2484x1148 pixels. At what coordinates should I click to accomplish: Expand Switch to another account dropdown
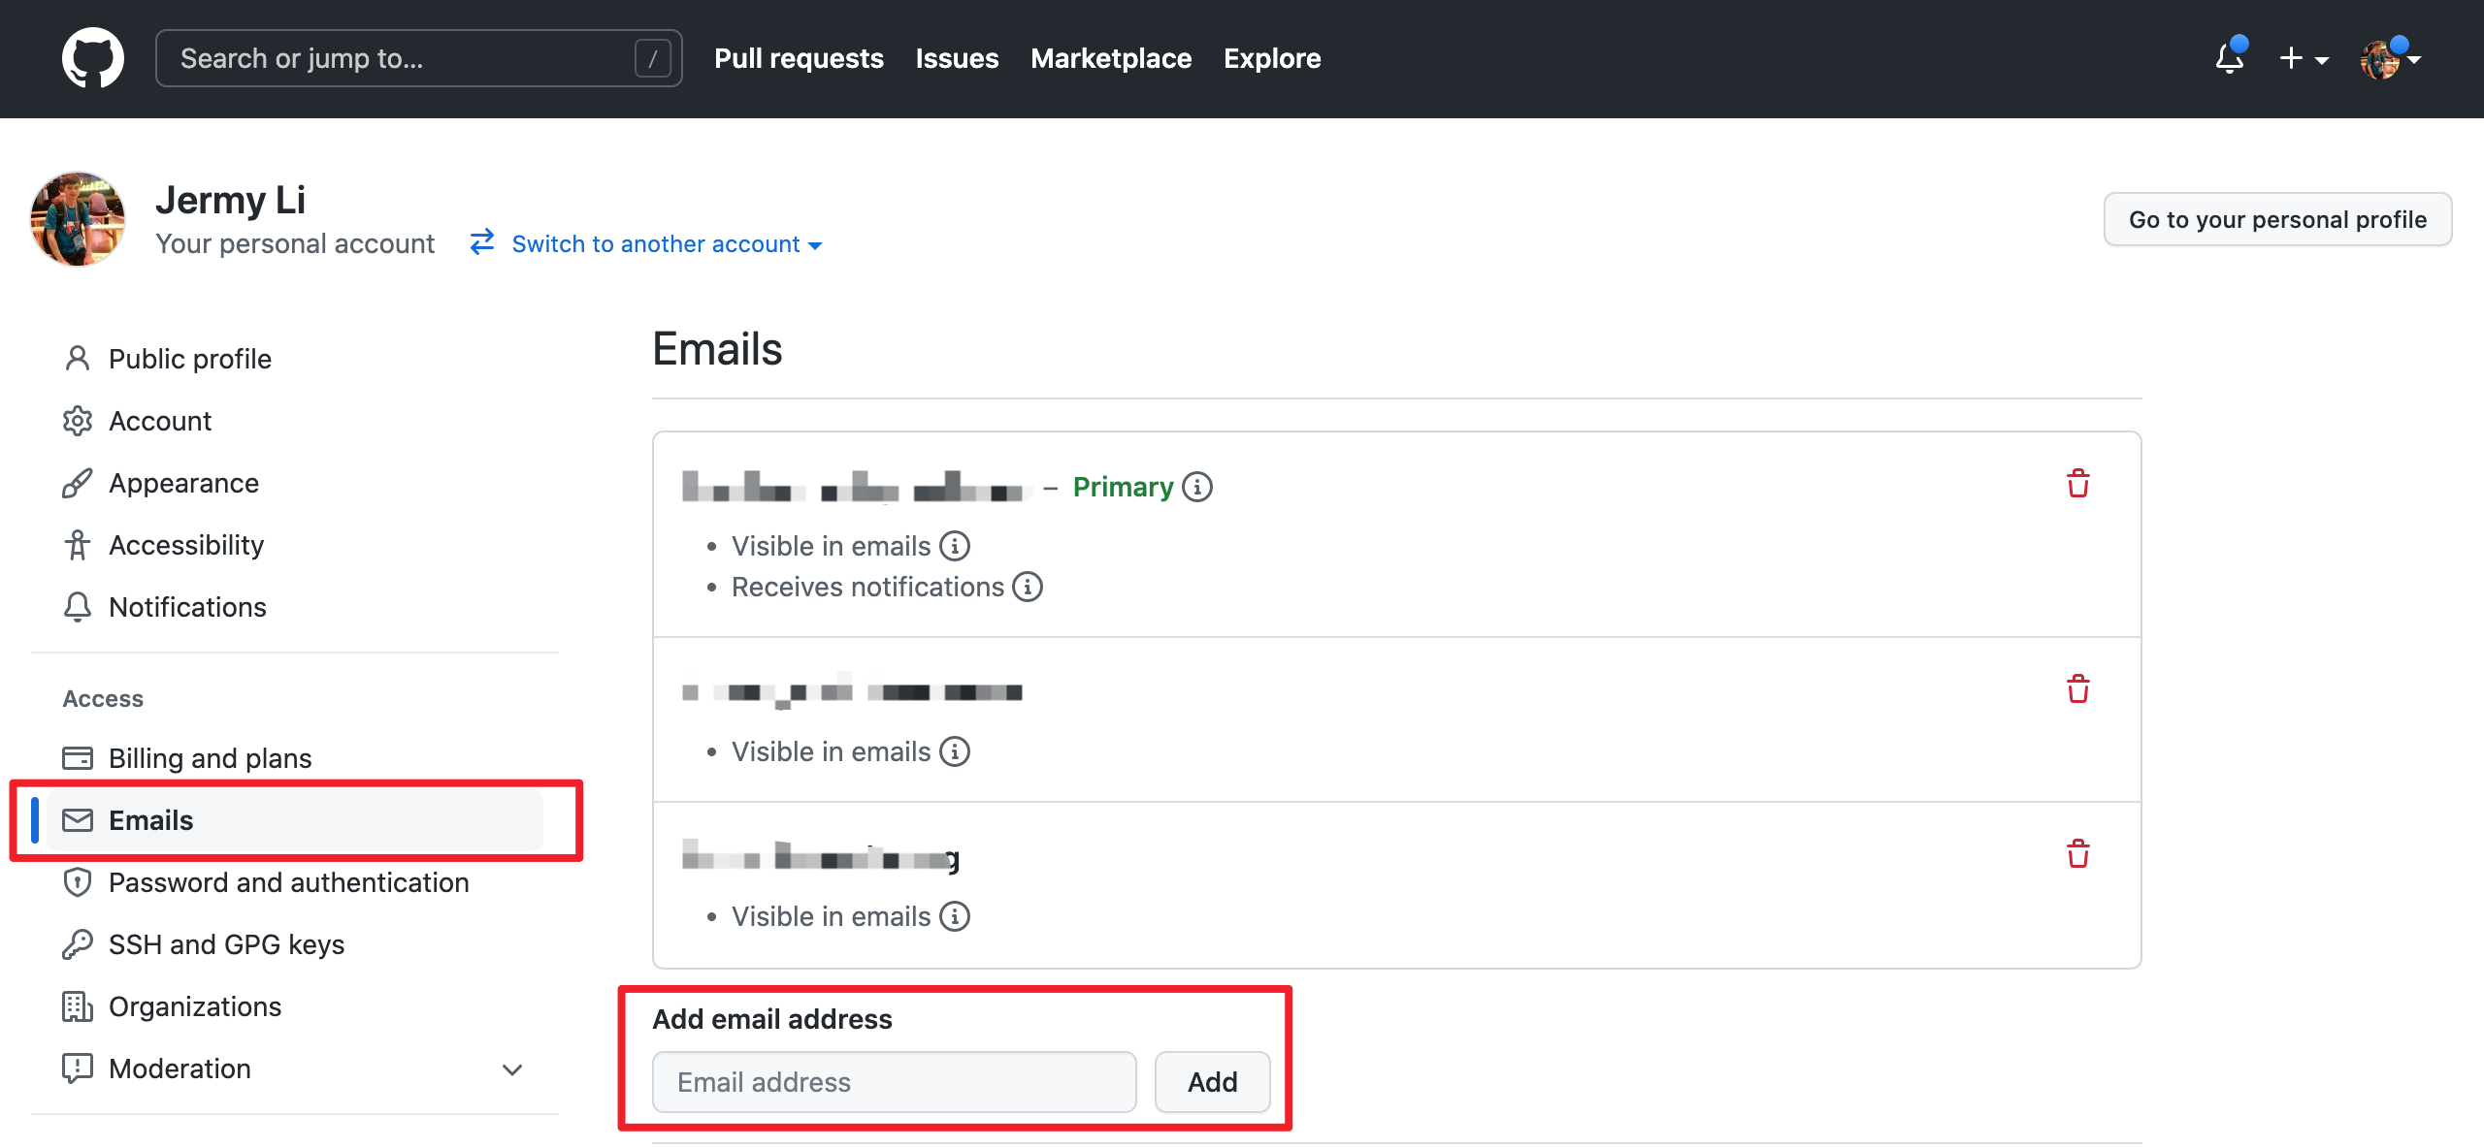[x=667, y=244]
